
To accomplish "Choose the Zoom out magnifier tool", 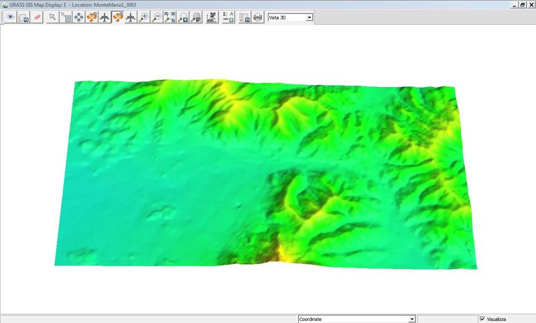I will click(156, 17).
